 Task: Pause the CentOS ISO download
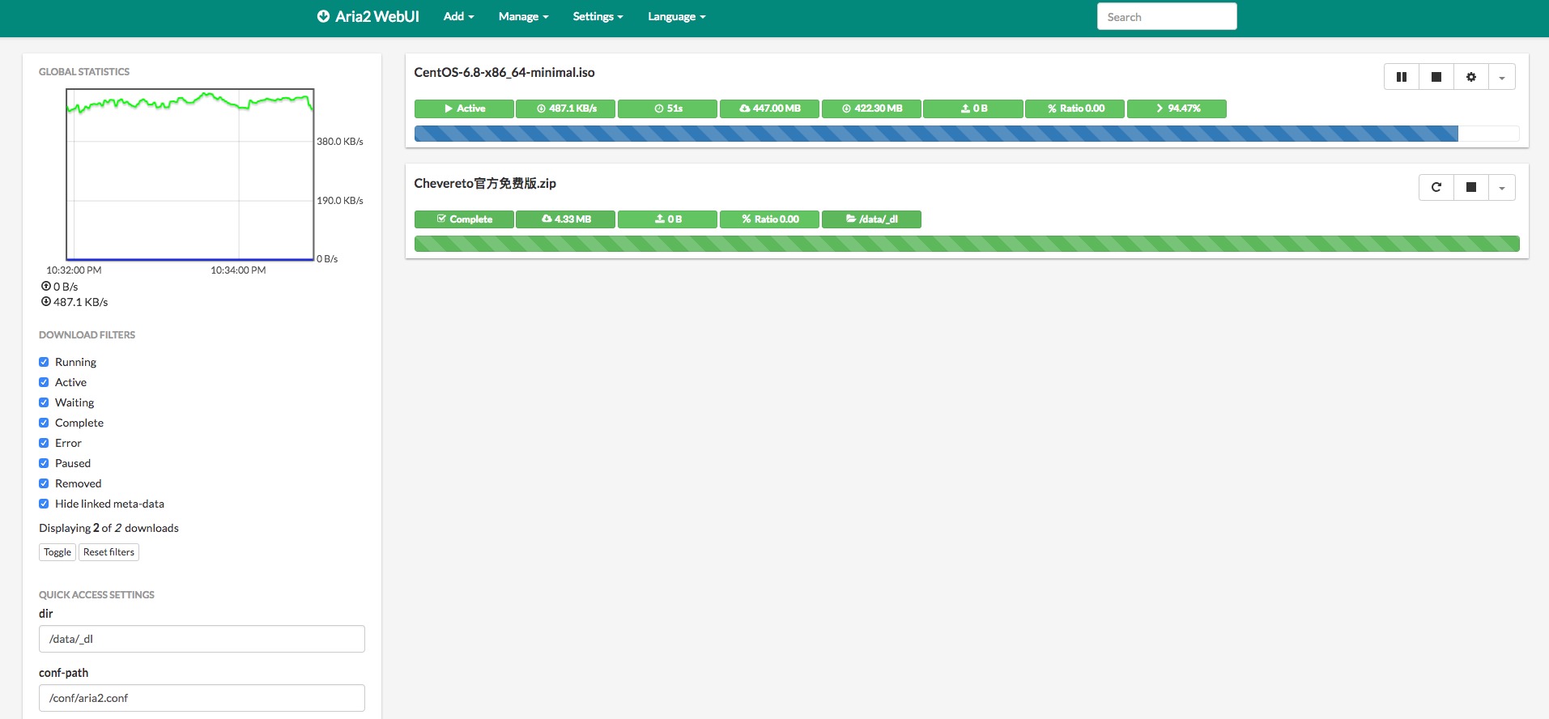click(1401, 77)
